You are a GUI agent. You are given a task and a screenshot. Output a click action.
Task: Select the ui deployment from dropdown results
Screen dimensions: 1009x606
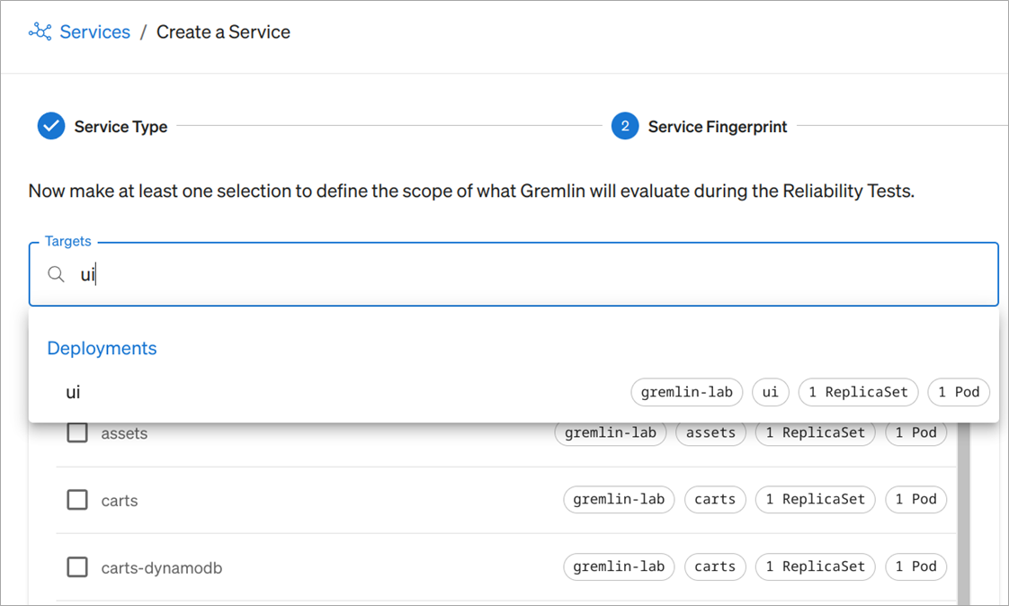pos(74,392)
